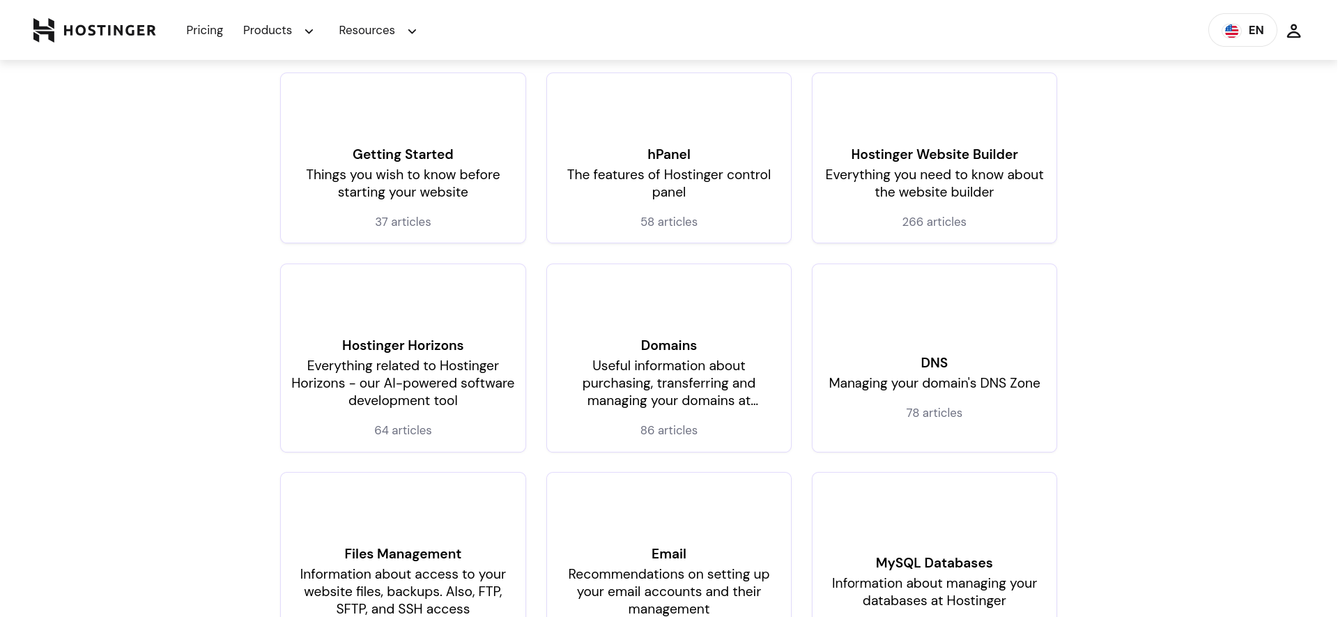The width and height of the screenshot is (1338, 617).
Task: Open the Getting Started category
Action: 403,158
